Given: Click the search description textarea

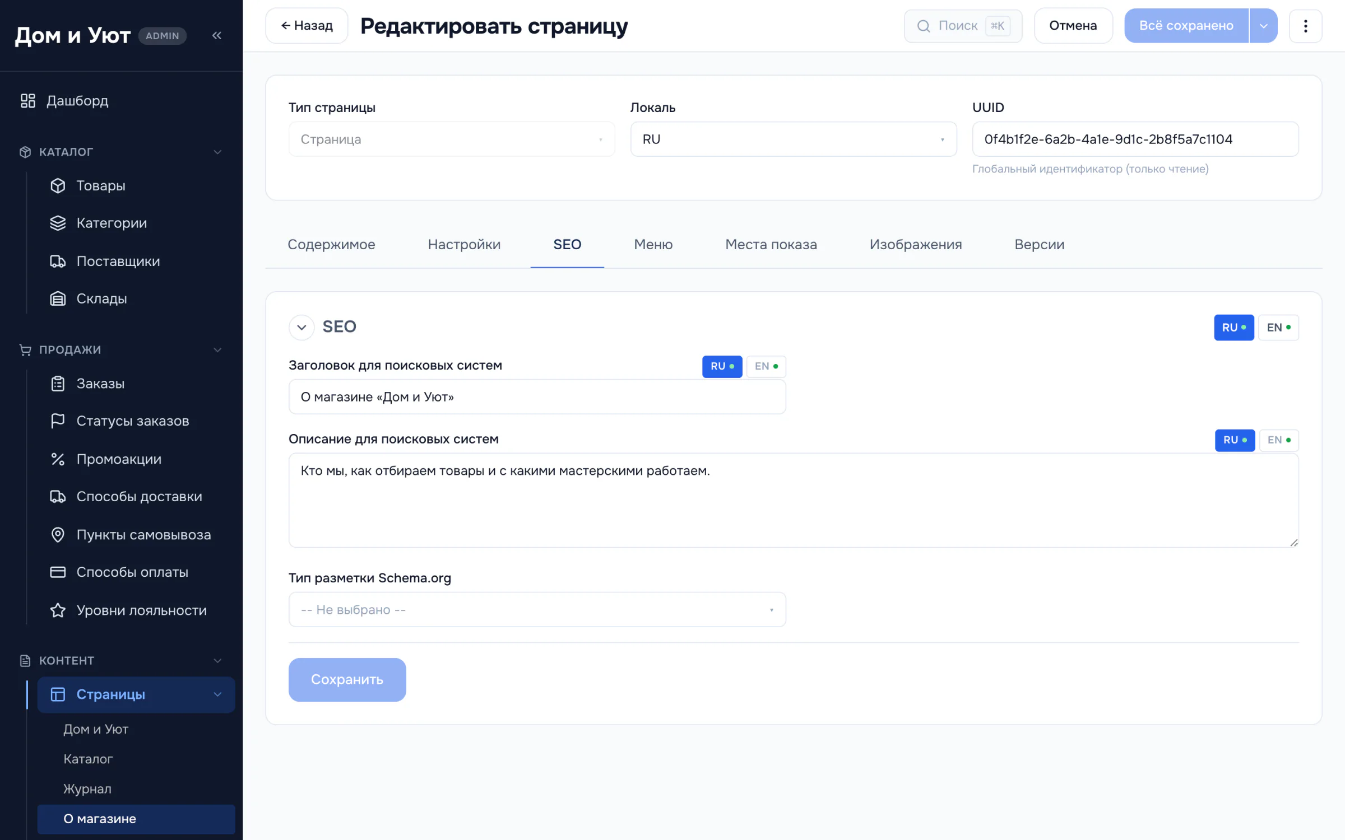Looking at the screenshot, I should [x=793, y=500].
